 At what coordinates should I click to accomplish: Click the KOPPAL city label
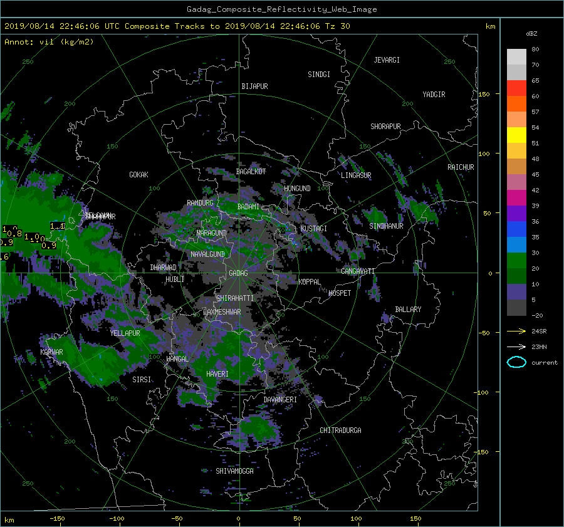click(x=310, y=282)
